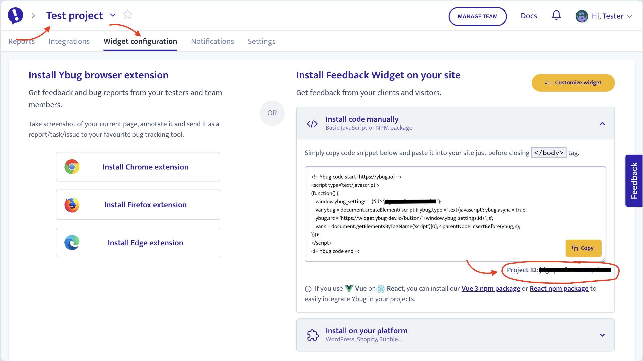The height and width of the screenshot is (361, 643).
Task: Click the Firefox browser logo
Action: 72,205
